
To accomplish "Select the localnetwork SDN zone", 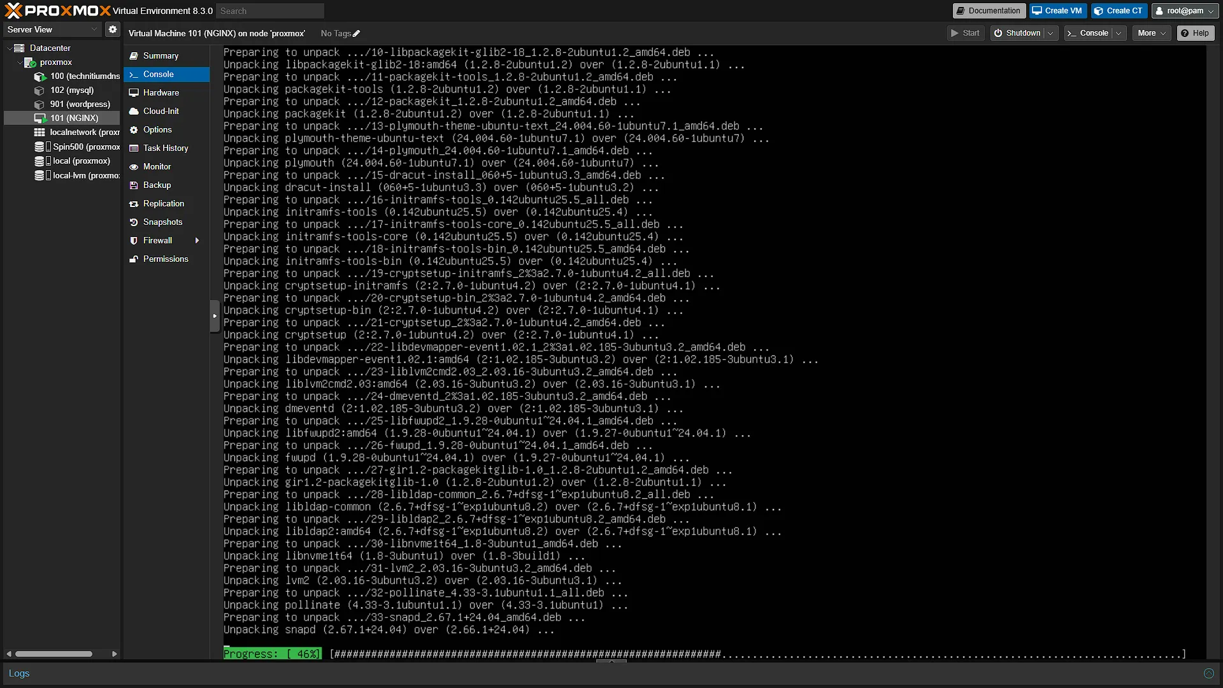I will [76, 133].
